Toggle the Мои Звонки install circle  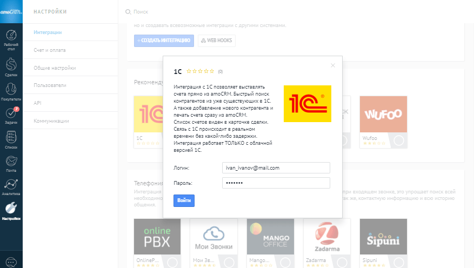229,263
